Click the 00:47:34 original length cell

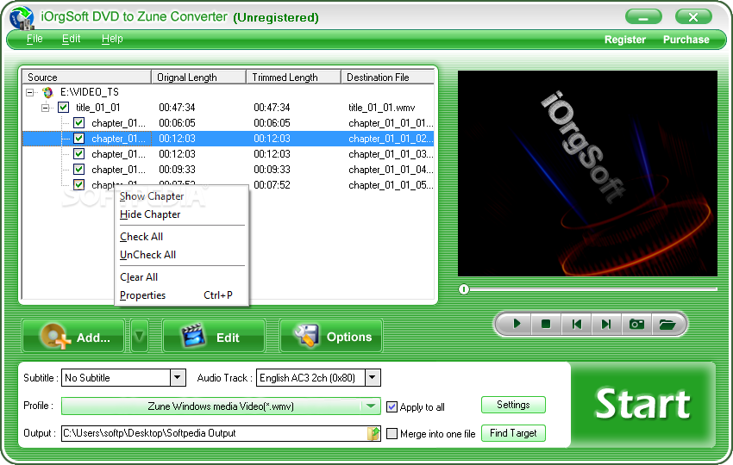177,108
